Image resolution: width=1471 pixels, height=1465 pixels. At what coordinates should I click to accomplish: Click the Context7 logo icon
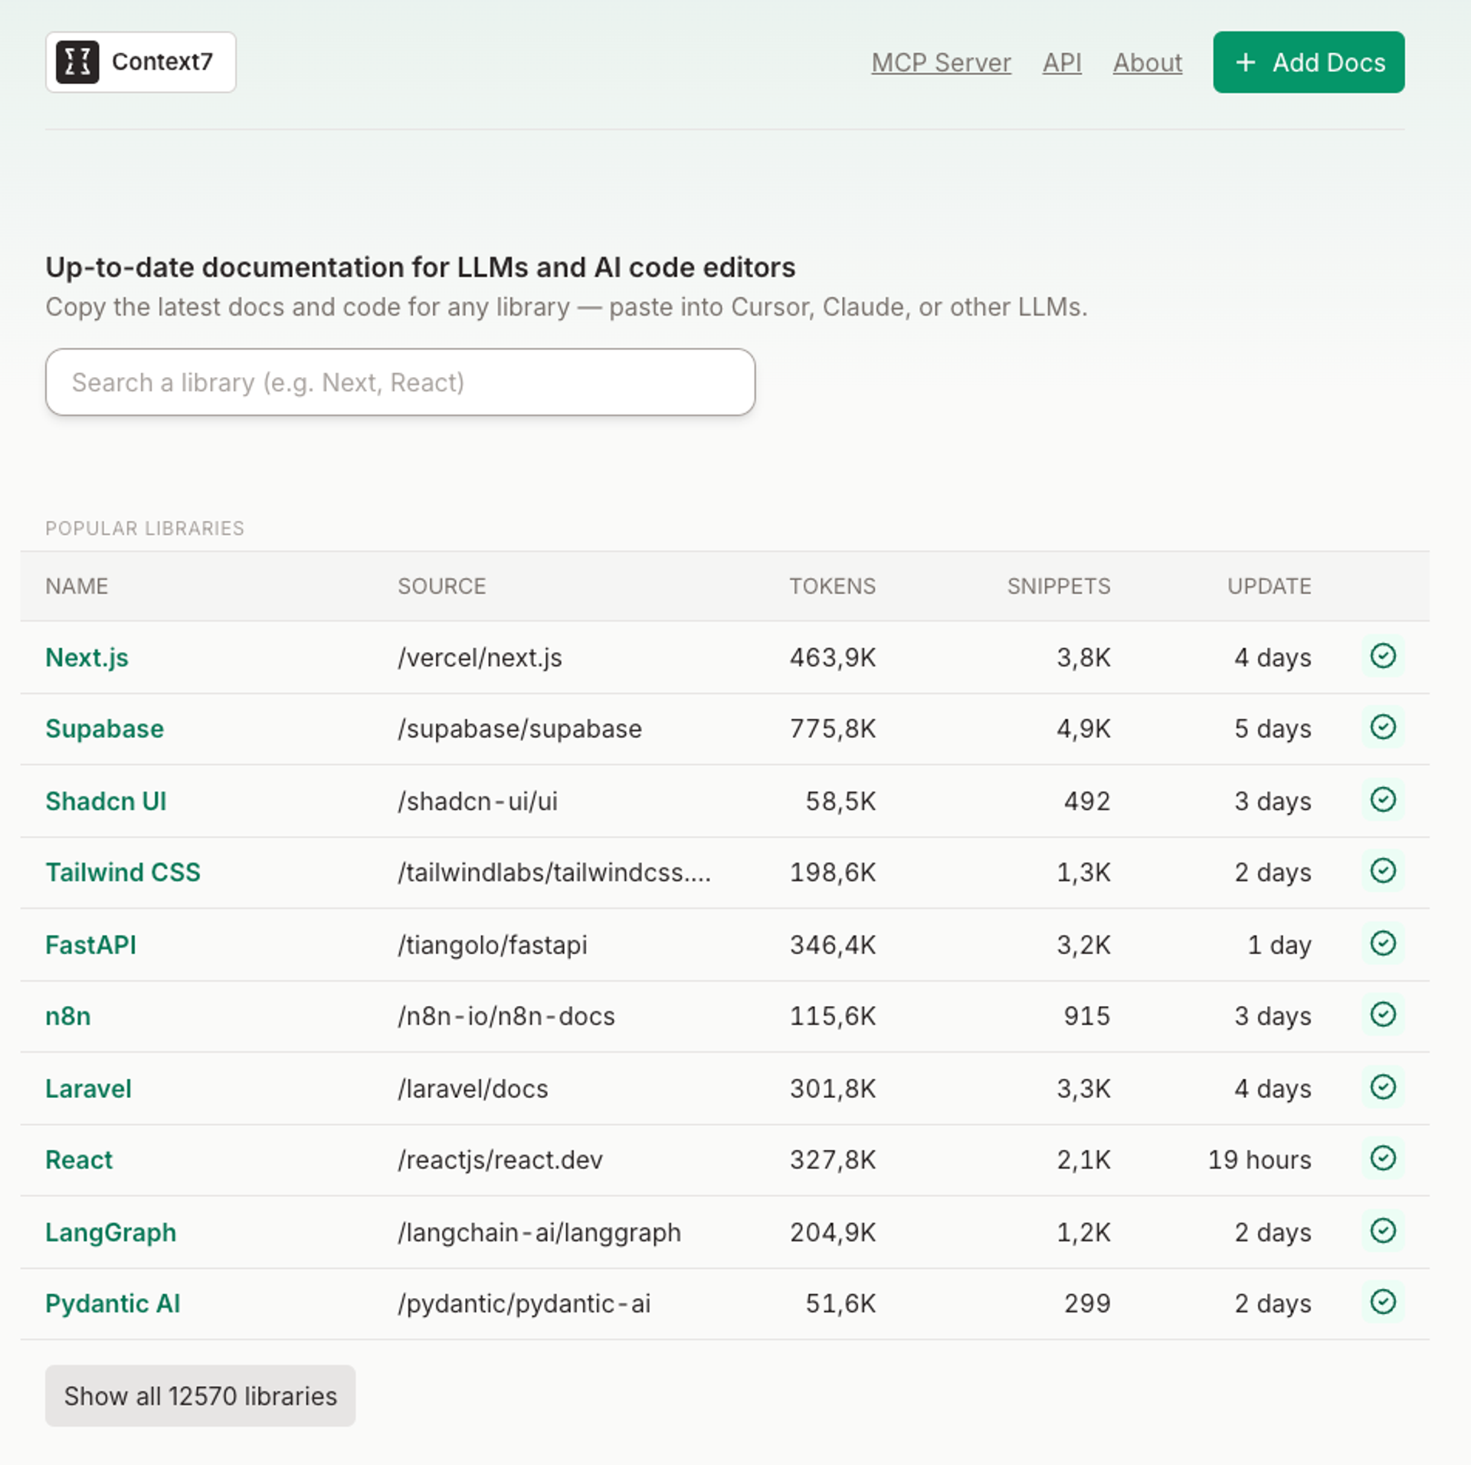[77, 62]
